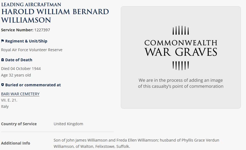Image resolution: width=246 pixels, height=150 pixels.
Task: Click the Country of Service label
Action: tap(19, 124)
